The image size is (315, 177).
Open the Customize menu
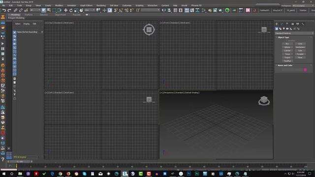tap(127, 5)
